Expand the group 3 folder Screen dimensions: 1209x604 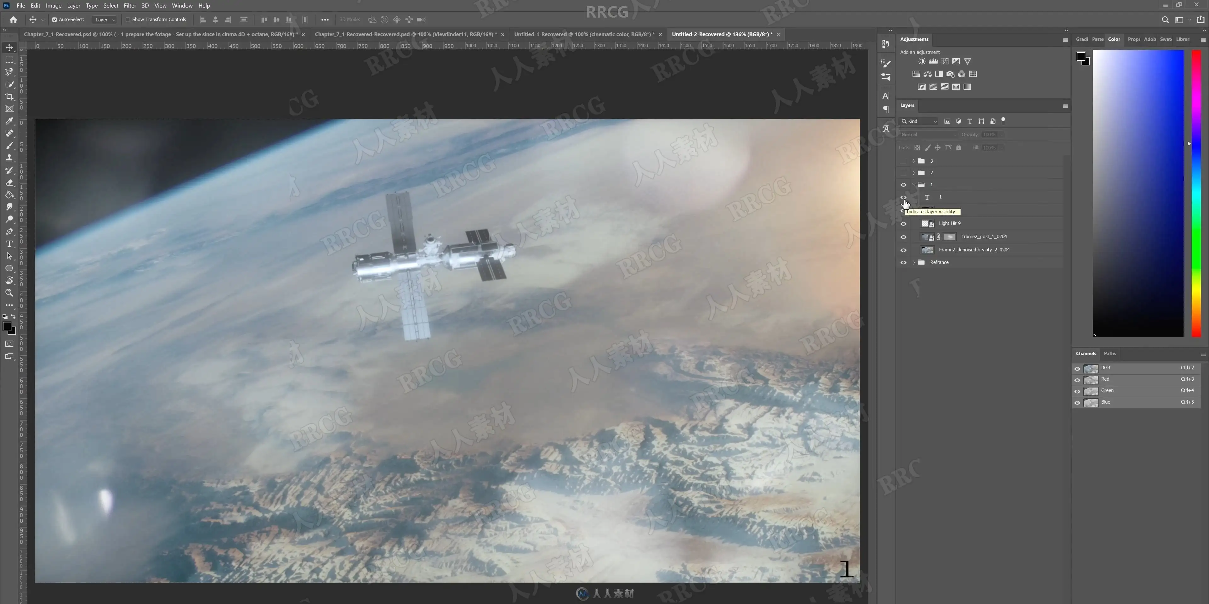point(914,161)
